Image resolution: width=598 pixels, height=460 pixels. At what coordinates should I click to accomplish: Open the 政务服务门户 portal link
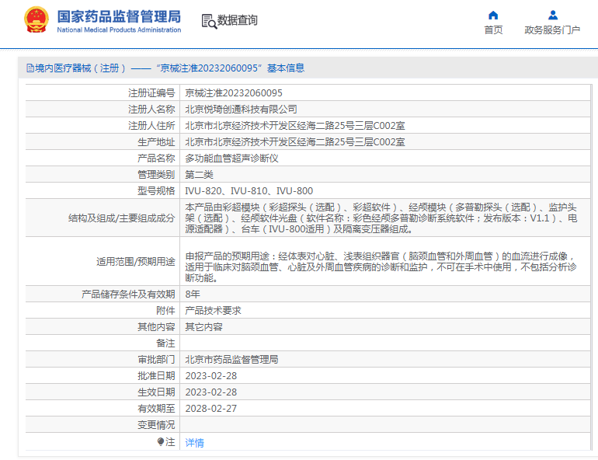click(x=552, y=30)
